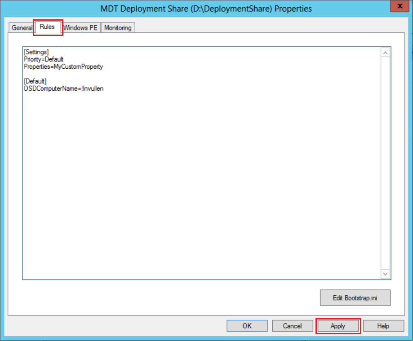Screen dimensions: 413x341
Task: Place cursor on the [Default] section header
Action: click(35, 81)
